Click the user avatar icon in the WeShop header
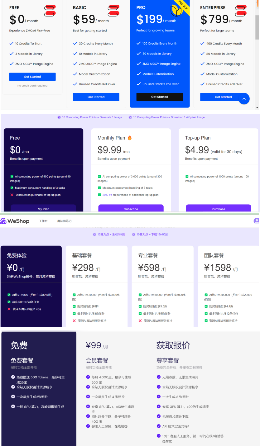 click(x=257, y=221)
